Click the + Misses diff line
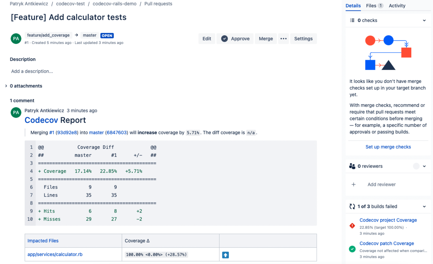Image resolution: width=433 pixels, height=264 pixels. click(x=90, y=219)
